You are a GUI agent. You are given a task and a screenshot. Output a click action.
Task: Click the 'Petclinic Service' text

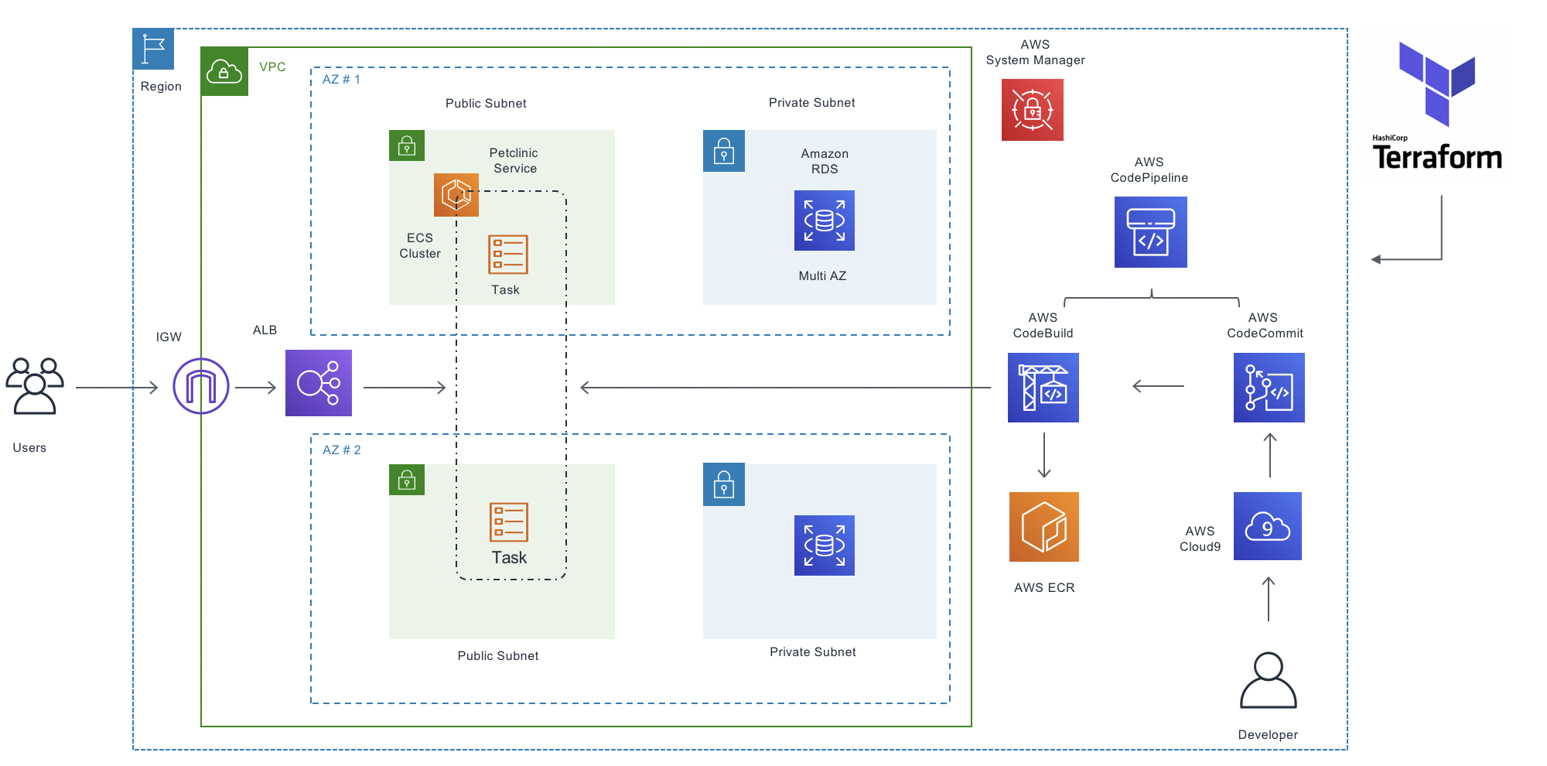point(514,160)
